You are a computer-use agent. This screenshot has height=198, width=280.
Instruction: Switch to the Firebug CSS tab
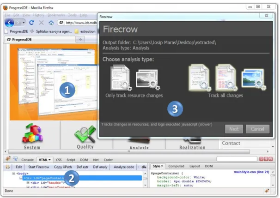click(59, 160)
